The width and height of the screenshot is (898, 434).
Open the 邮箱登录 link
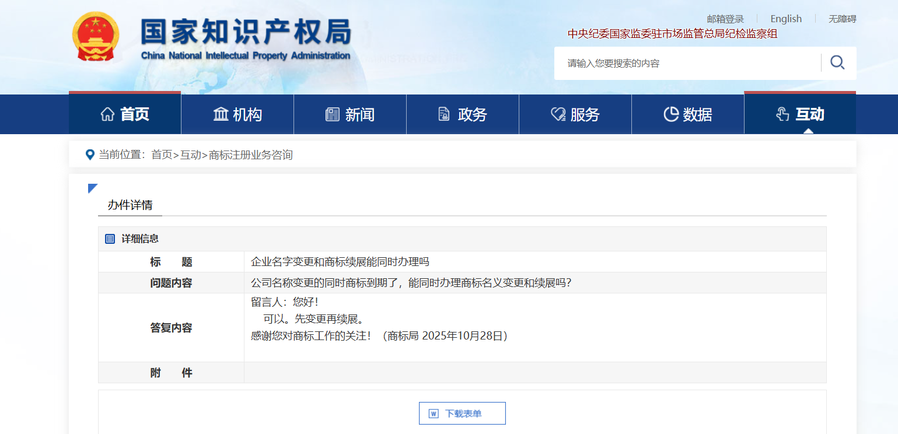(725, 19)
